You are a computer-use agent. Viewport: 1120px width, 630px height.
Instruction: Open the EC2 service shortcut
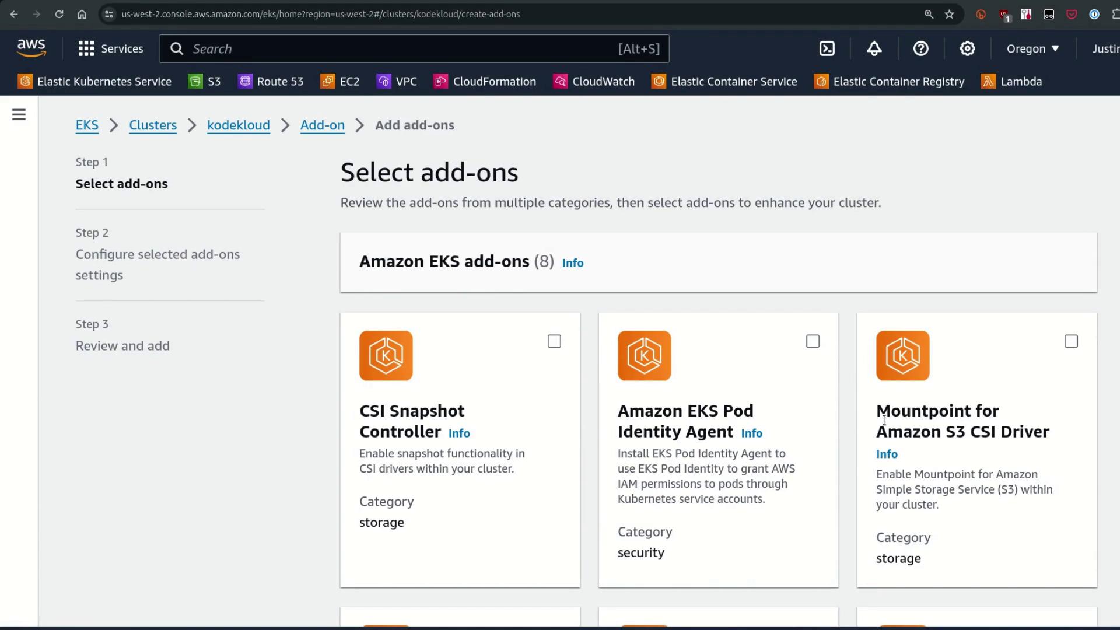pyautogui.click(x=340, y=82)
